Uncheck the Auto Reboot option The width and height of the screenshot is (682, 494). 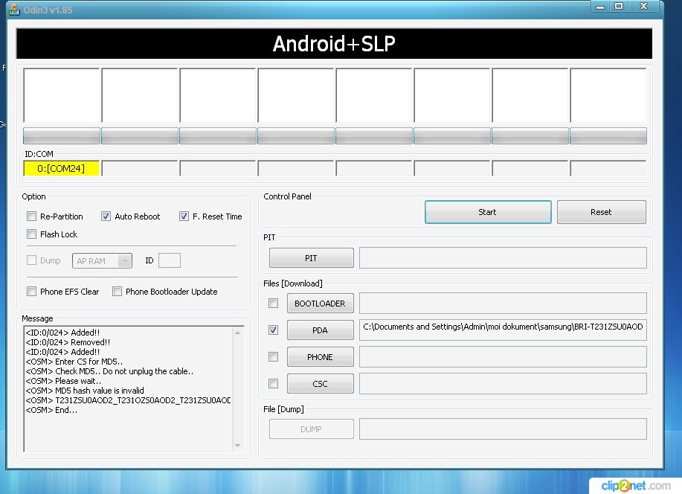click(106, 216)
